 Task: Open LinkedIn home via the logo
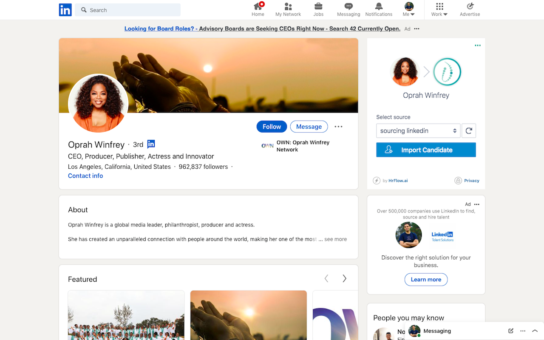(65, 10)
